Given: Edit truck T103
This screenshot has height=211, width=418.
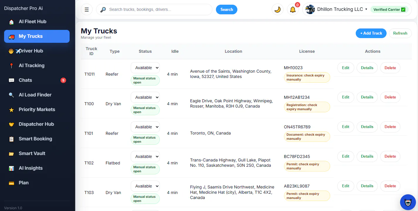Looking at the screenshot, I should 345,186.
